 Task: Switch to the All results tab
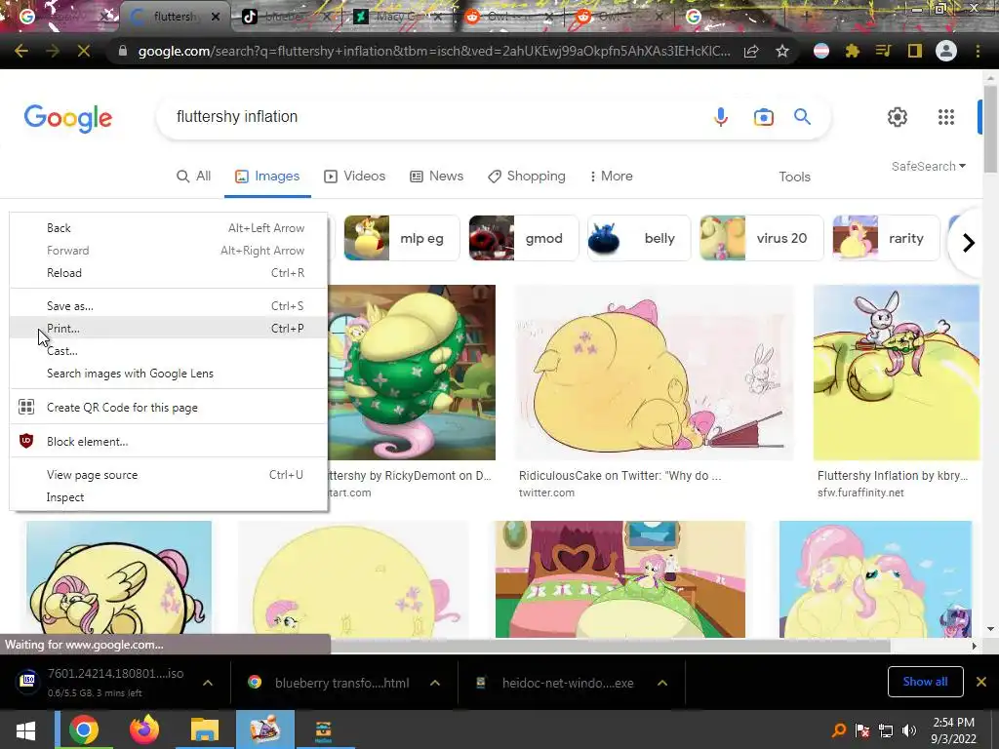[x=194, y=177]
